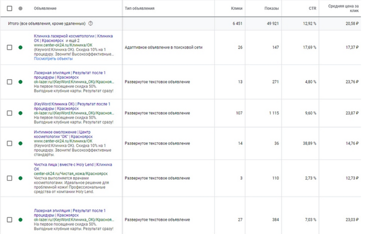
Task: Click the total CTR value 12,92 %
Action: [x=309, y=23]
